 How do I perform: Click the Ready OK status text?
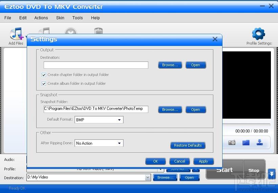tap(17, 188)
